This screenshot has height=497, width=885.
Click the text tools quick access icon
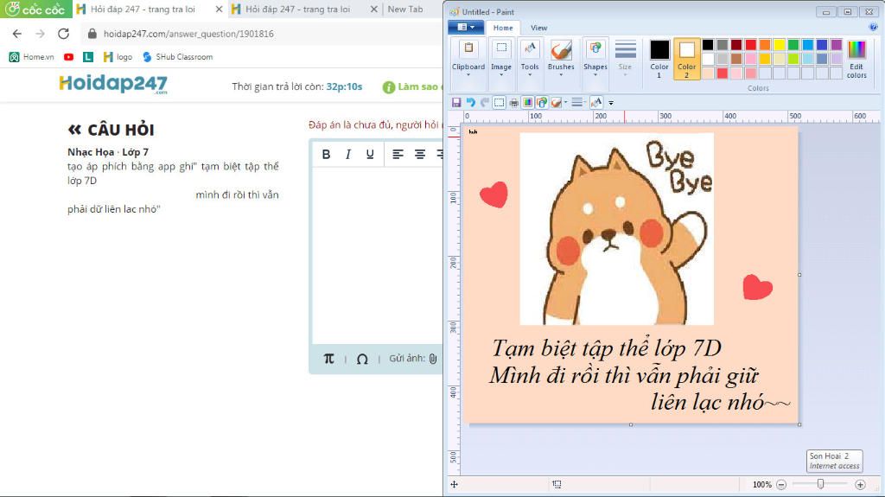click(x=596, y=102)
